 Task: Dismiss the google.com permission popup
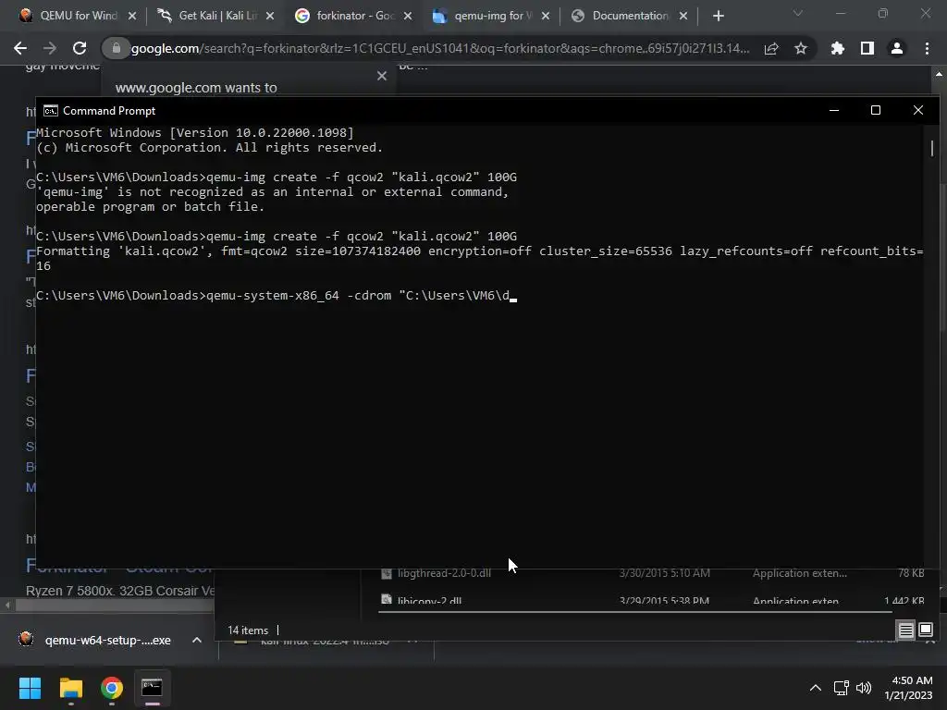[382, 76]
